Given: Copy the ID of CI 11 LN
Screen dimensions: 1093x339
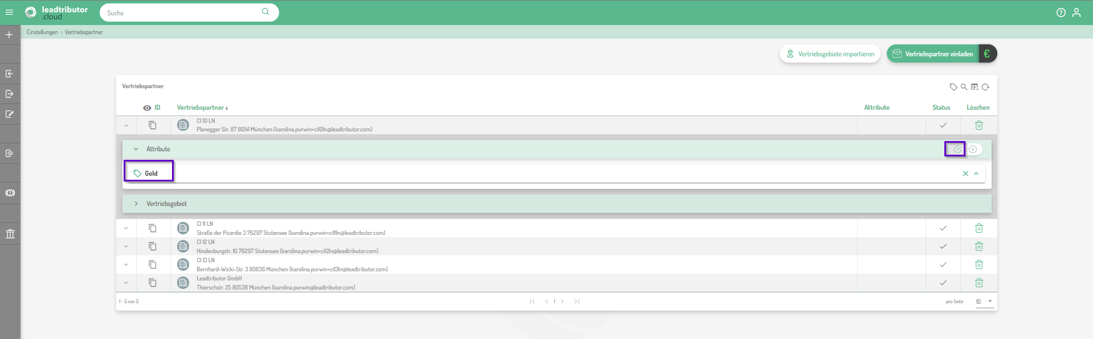Looking at the screenshot, I should coord(152,228).
